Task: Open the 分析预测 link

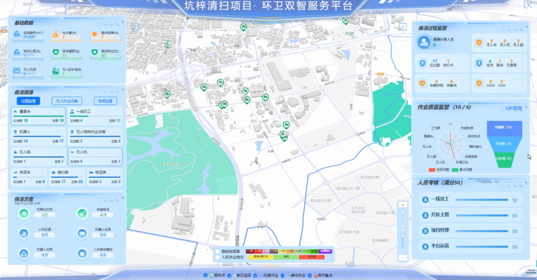Action: [x=513, y=108]
